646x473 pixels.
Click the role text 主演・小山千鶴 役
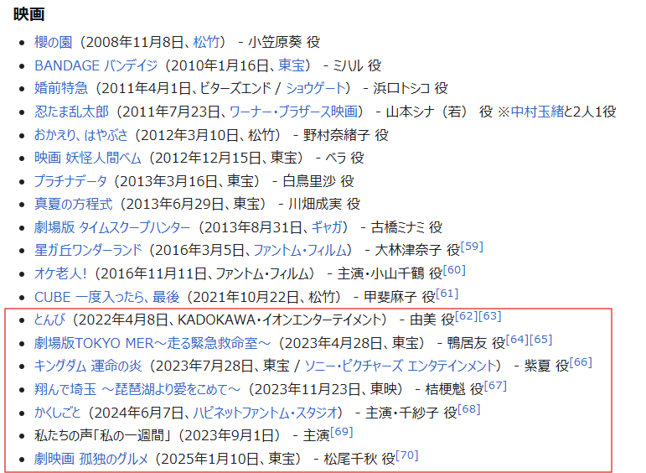point(390,273)
